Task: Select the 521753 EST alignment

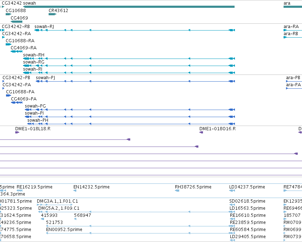Action: pos(141,226)
